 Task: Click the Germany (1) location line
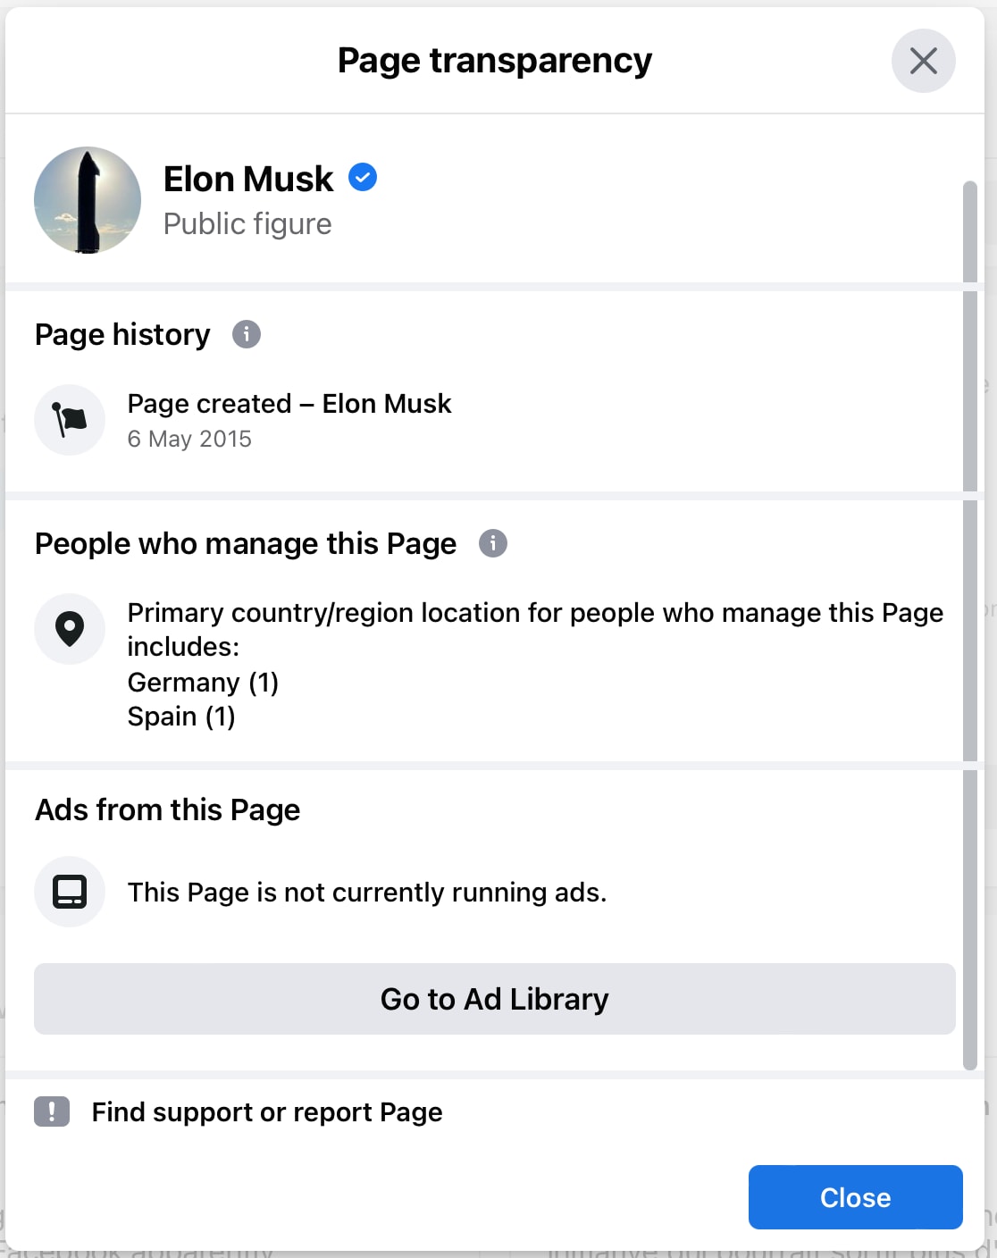click(203, 683)
